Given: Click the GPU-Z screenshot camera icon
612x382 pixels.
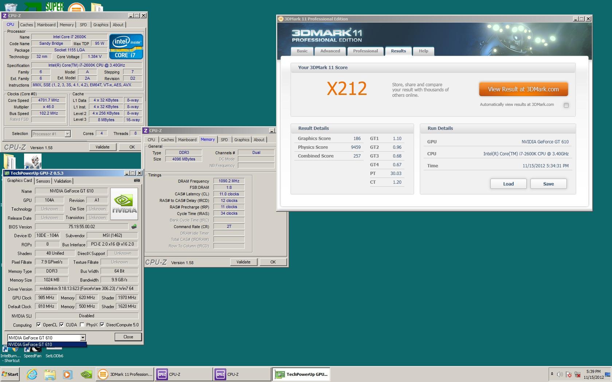Looking at the screenshot, I should pos(137,180).
